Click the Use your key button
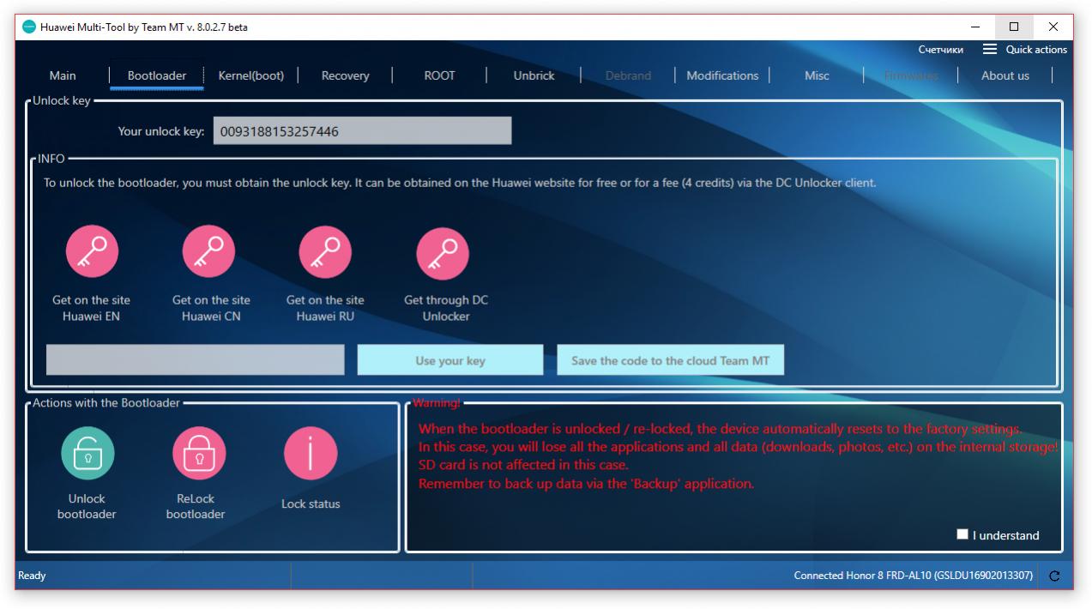The height and width of the screenshot is (609, 1092). click(x=450, y=360)
